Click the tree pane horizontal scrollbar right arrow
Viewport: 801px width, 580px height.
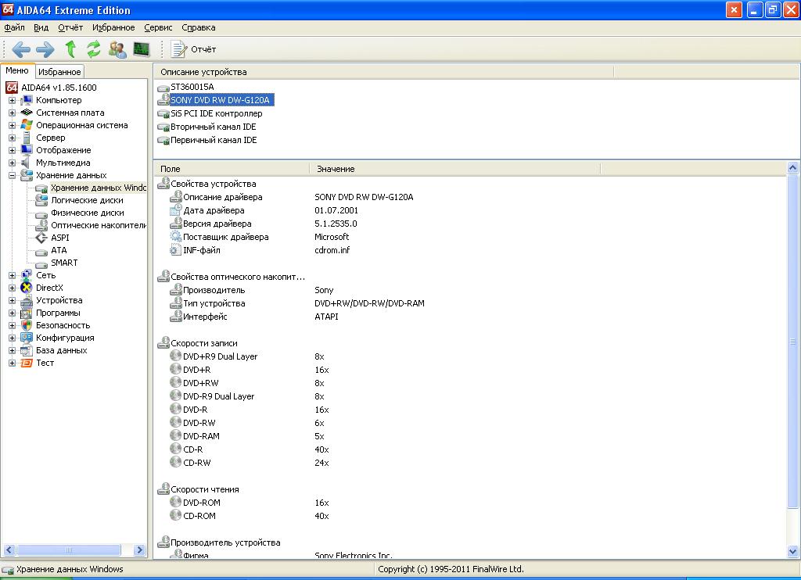click(139, 550)
